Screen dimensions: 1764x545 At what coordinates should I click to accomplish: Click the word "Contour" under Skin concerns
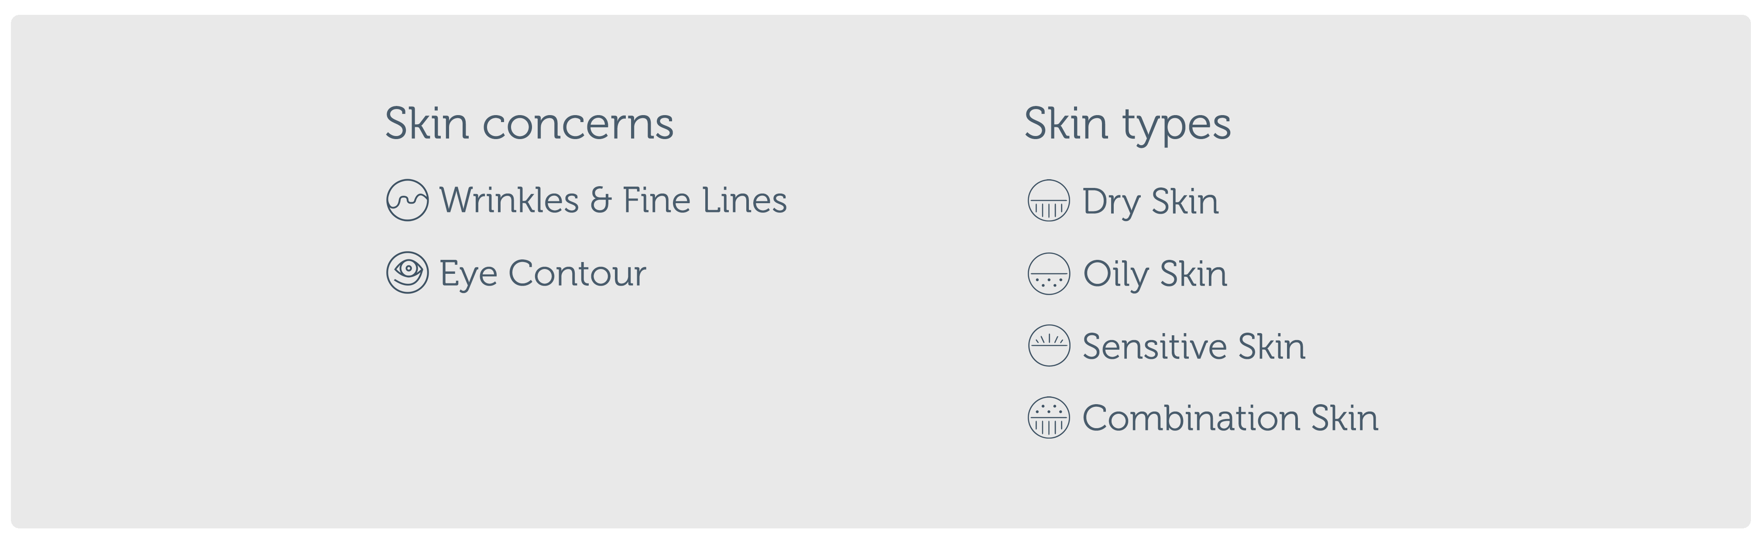[577, 273]
